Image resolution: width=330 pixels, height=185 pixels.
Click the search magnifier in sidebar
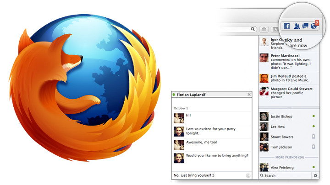(x=262, y=175)
